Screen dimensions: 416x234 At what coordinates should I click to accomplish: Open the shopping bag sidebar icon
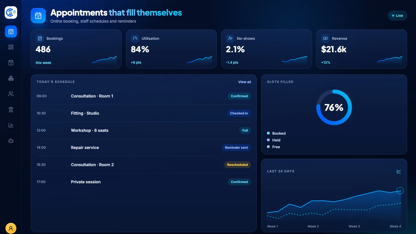coord(11,63)
